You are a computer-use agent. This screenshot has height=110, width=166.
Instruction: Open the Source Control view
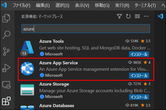[x=6, y=51]
